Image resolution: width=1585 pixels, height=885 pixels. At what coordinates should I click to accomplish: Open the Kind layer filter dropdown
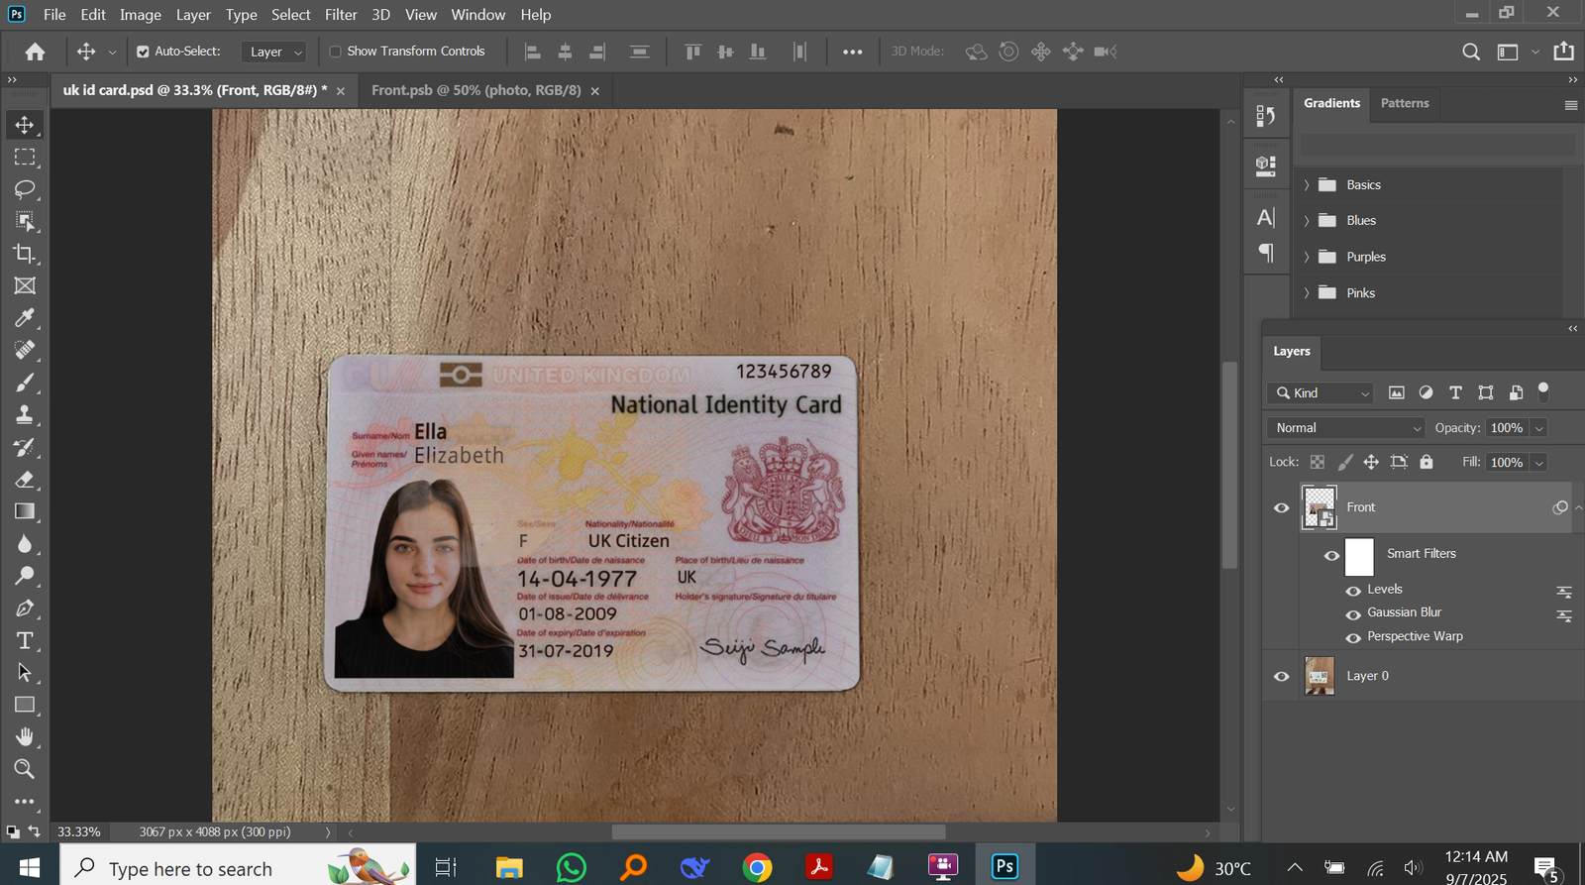[x=1321, y=393]
